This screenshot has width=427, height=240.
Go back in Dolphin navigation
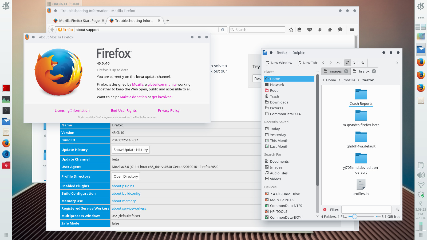323,63
